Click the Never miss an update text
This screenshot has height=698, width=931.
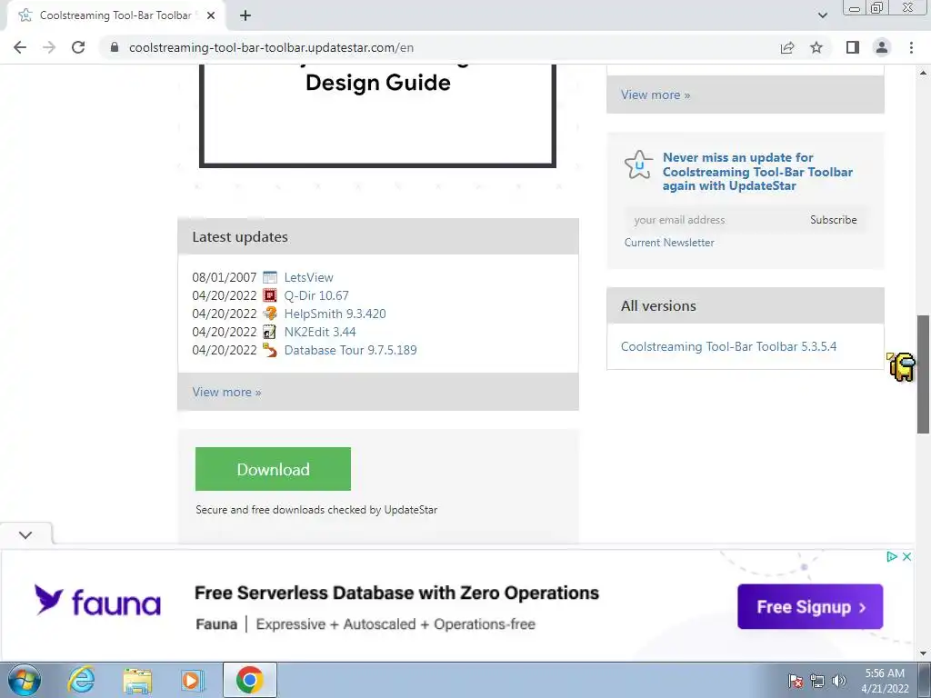point(757,172)
